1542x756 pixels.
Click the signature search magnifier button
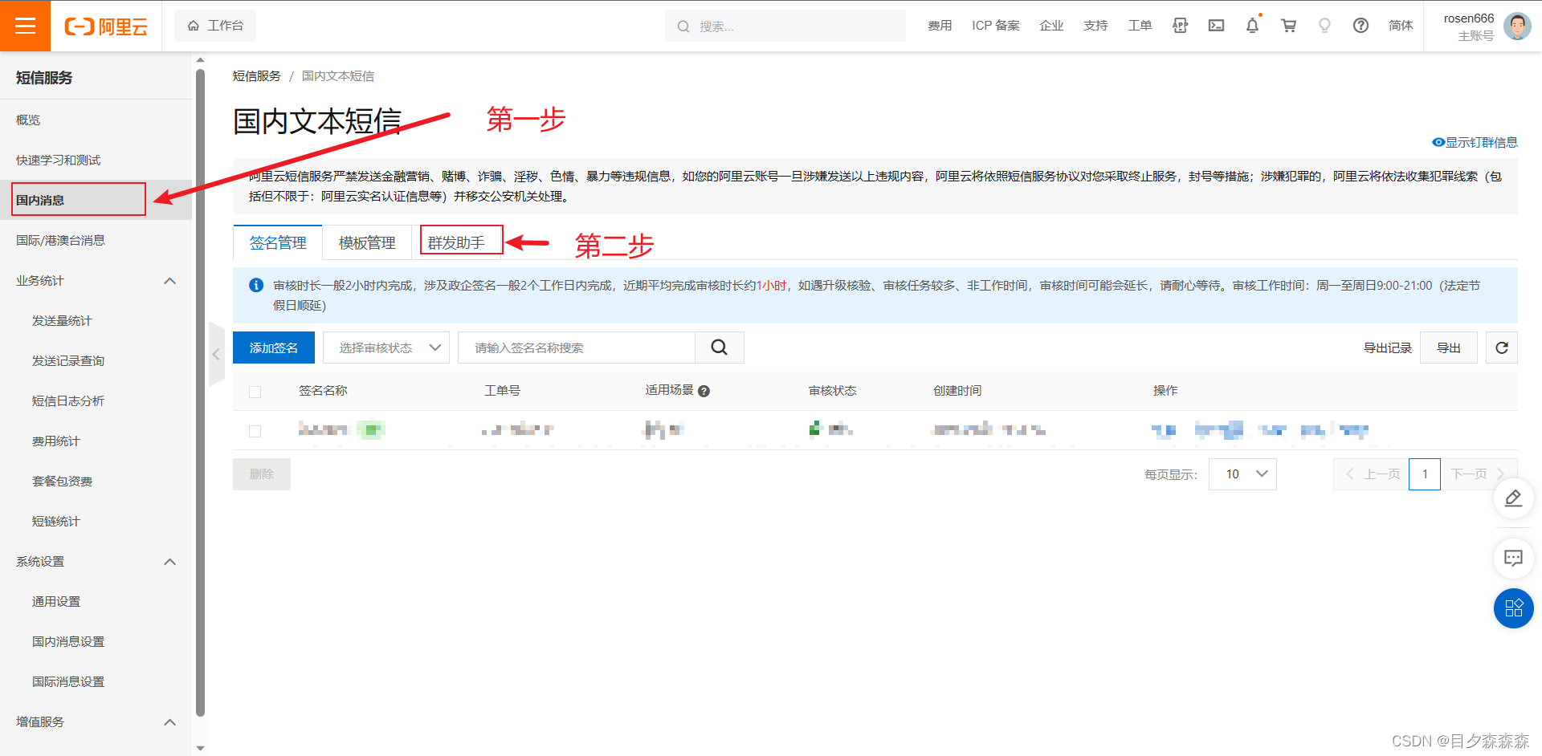(x=720, y=348)
